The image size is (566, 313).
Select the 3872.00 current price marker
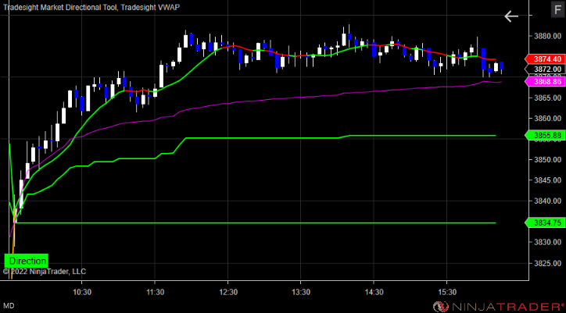[x=545, y=69]
